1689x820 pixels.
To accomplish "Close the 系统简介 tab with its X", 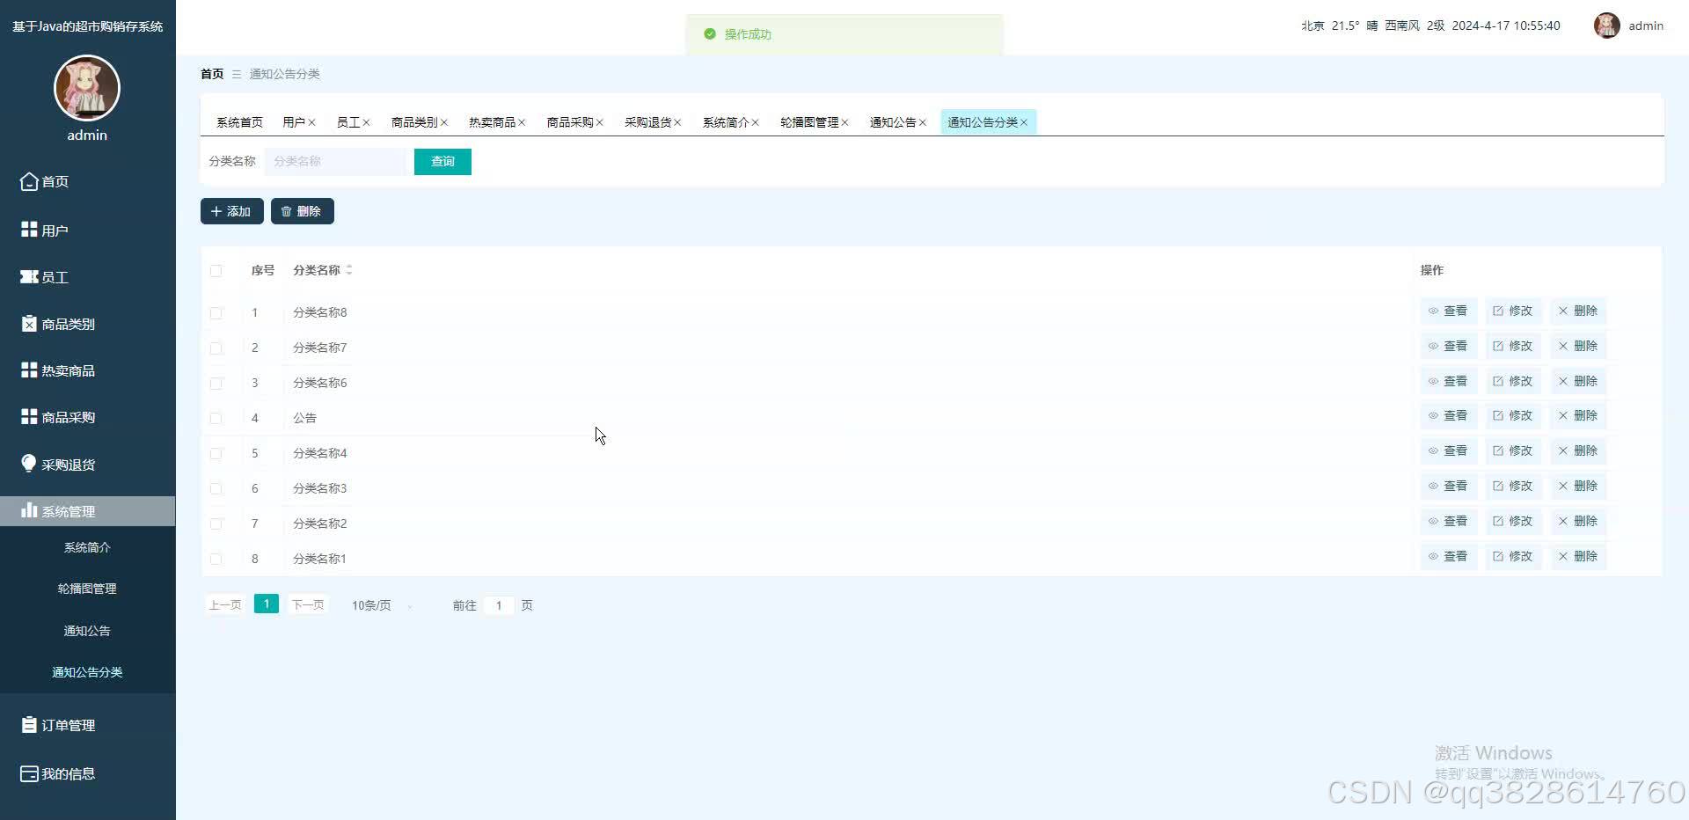I will click(756, 122).
